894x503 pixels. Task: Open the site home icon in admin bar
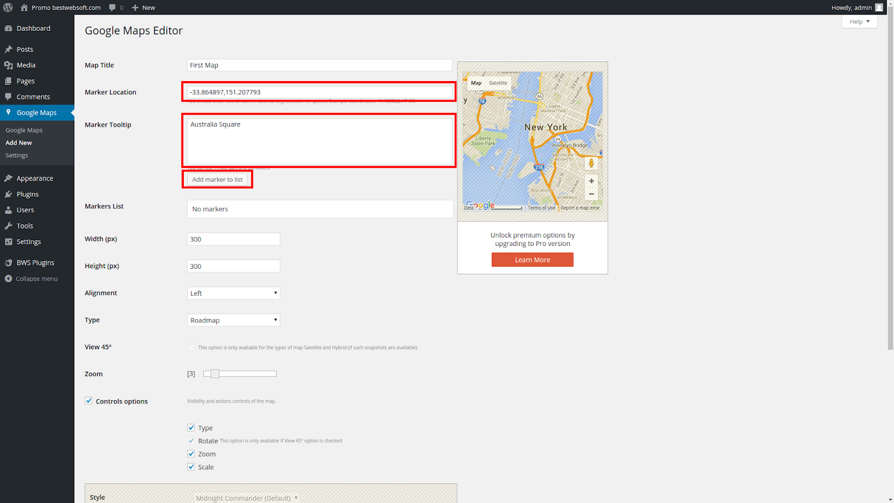tap(24, 7)
